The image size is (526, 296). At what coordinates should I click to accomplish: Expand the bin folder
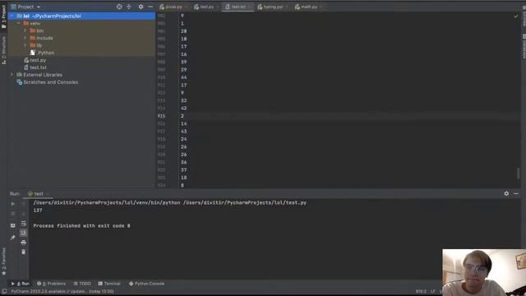pyautogui.click(x=25, y=30)
